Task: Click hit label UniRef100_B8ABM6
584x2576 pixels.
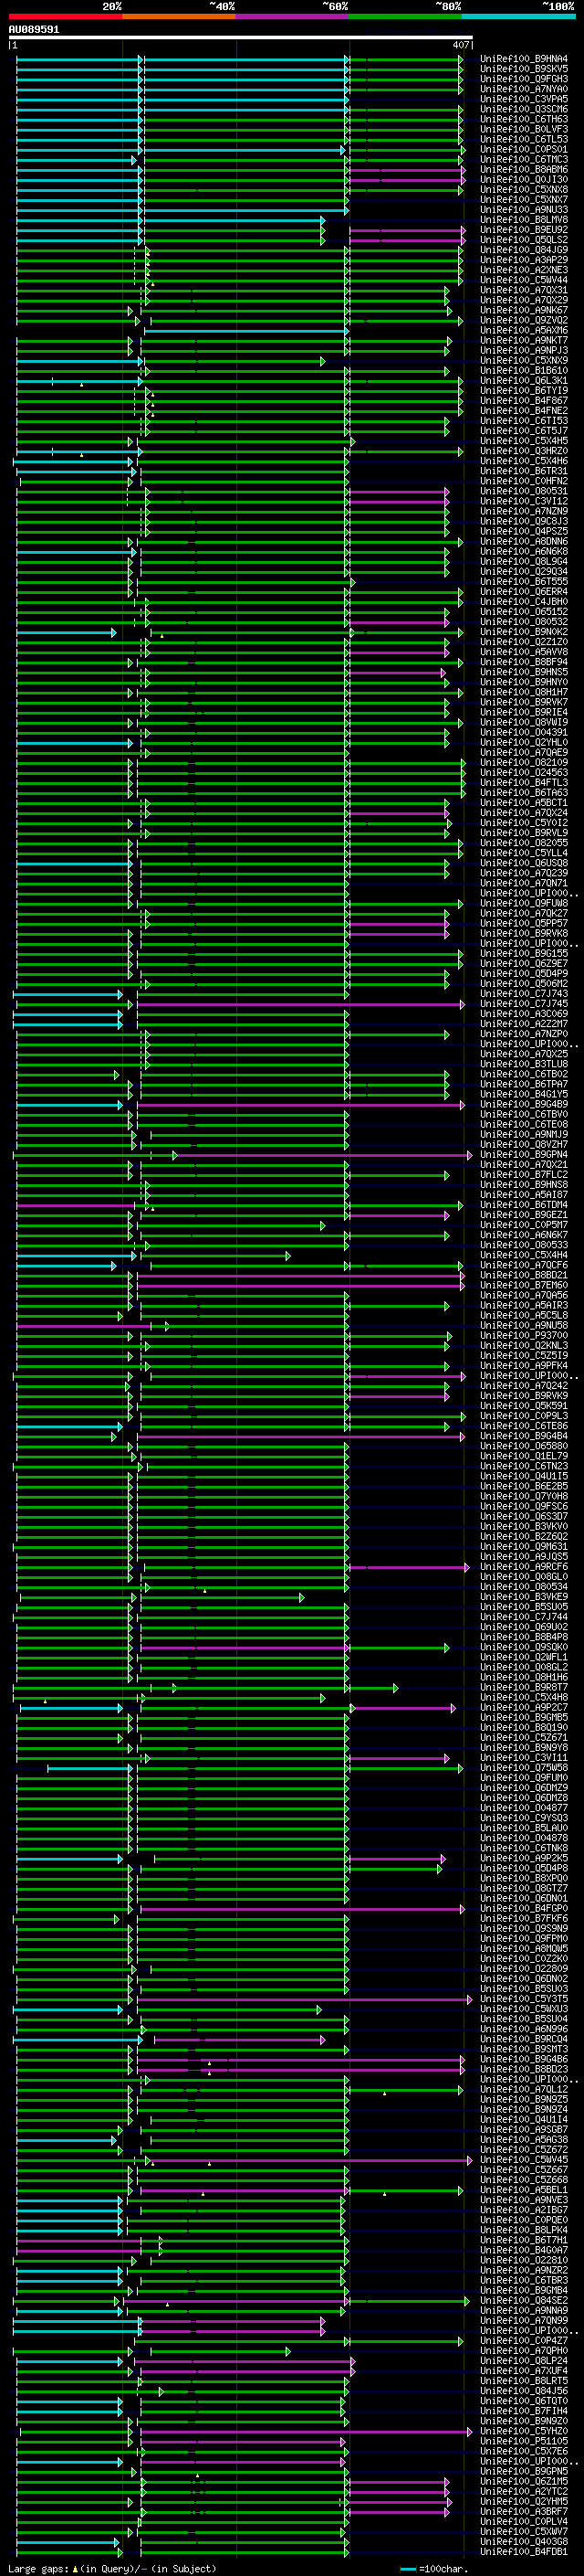Action: pyautogui.click(x=524, y=170)
